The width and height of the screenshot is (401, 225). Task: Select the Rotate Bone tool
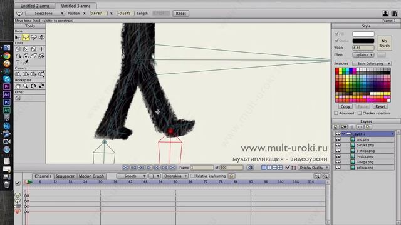[x=41, y=37]
